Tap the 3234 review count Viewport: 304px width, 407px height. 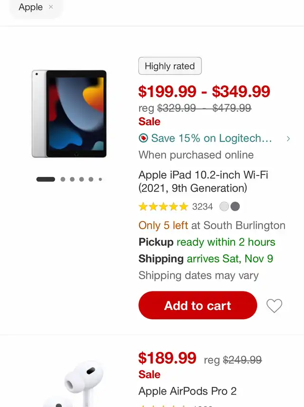pyautogui.click(x=202, y=207)
